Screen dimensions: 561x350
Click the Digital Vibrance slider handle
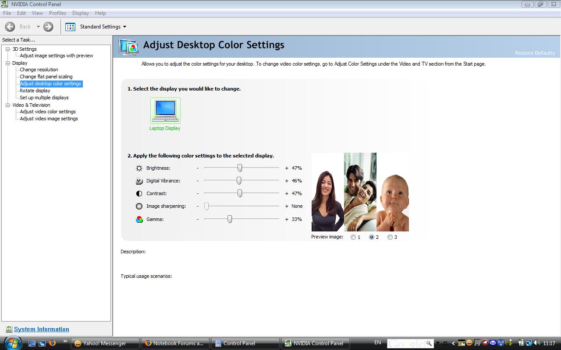click(239, 181)
